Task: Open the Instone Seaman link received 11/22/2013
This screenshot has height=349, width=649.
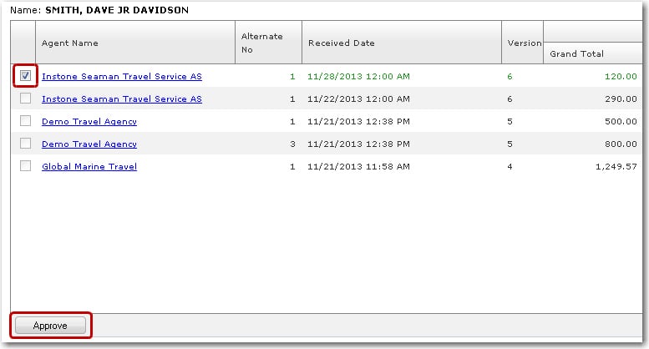Action: [122, 99]
